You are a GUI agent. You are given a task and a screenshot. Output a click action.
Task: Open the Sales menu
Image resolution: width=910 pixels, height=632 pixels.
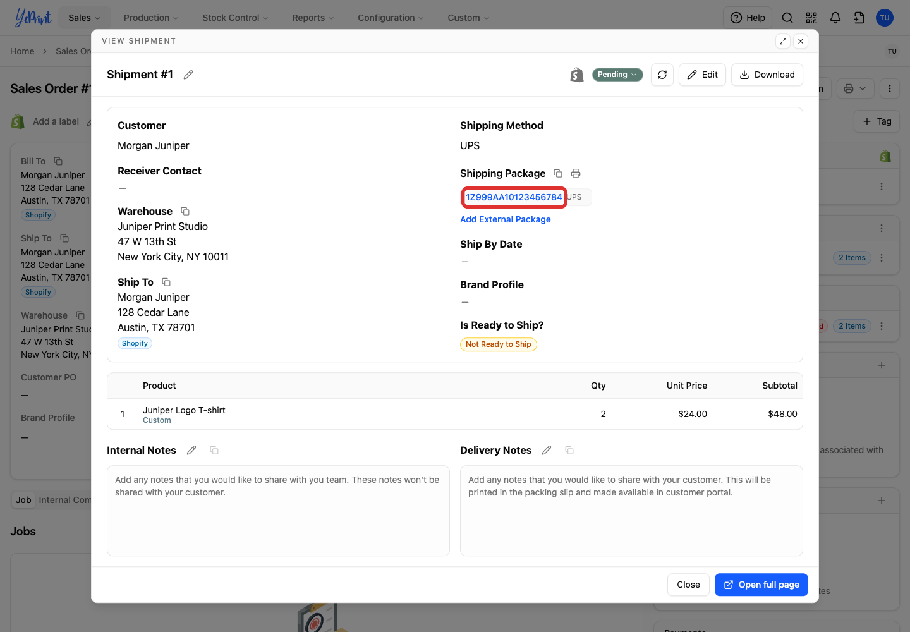[84, 18]
